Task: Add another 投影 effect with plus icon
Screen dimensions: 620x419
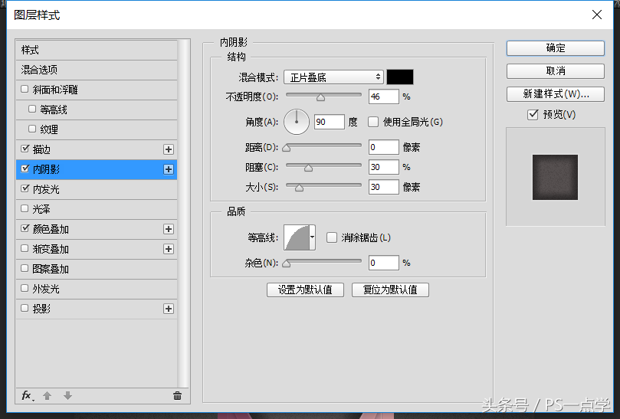Action: coord(169,309)
